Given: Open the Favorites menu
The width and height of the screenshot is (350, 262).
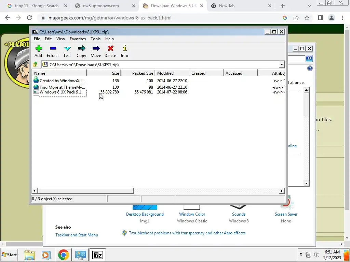Looking at the screenshot, I should coord(78,39).
